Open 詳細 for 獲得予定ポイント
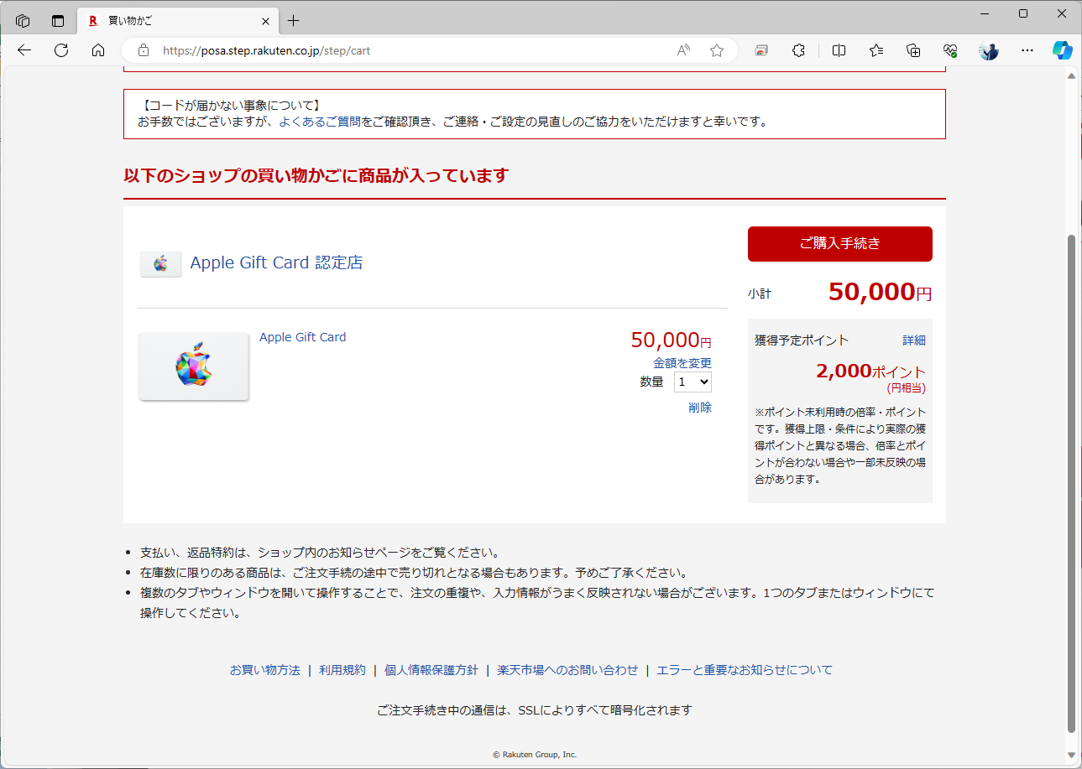This screenshot has width=1082, height=769. pos(914,340)
